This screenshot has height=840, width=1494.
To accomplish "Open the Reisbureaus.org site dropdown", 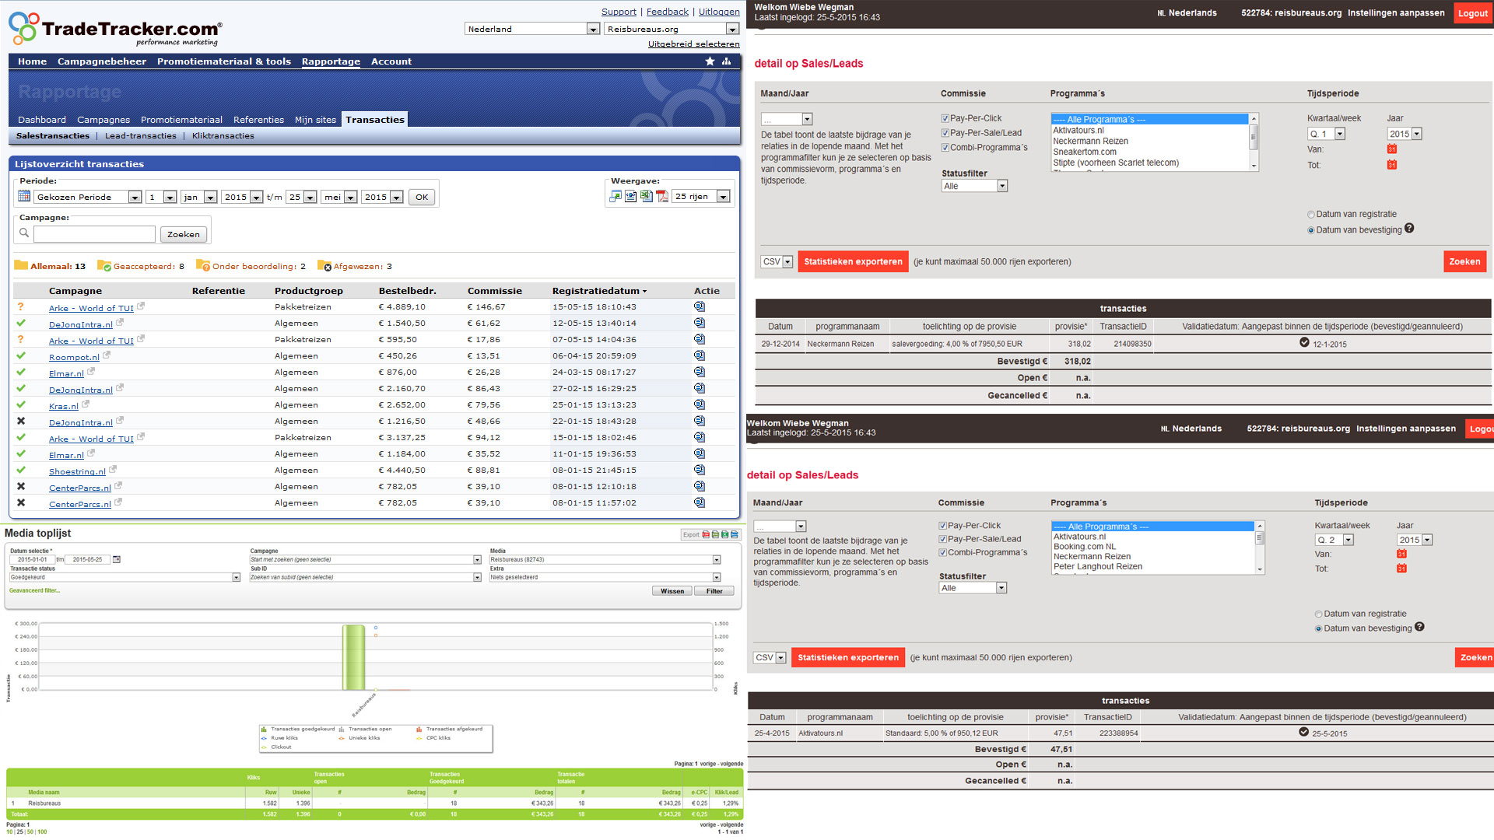I will point(672,29).
